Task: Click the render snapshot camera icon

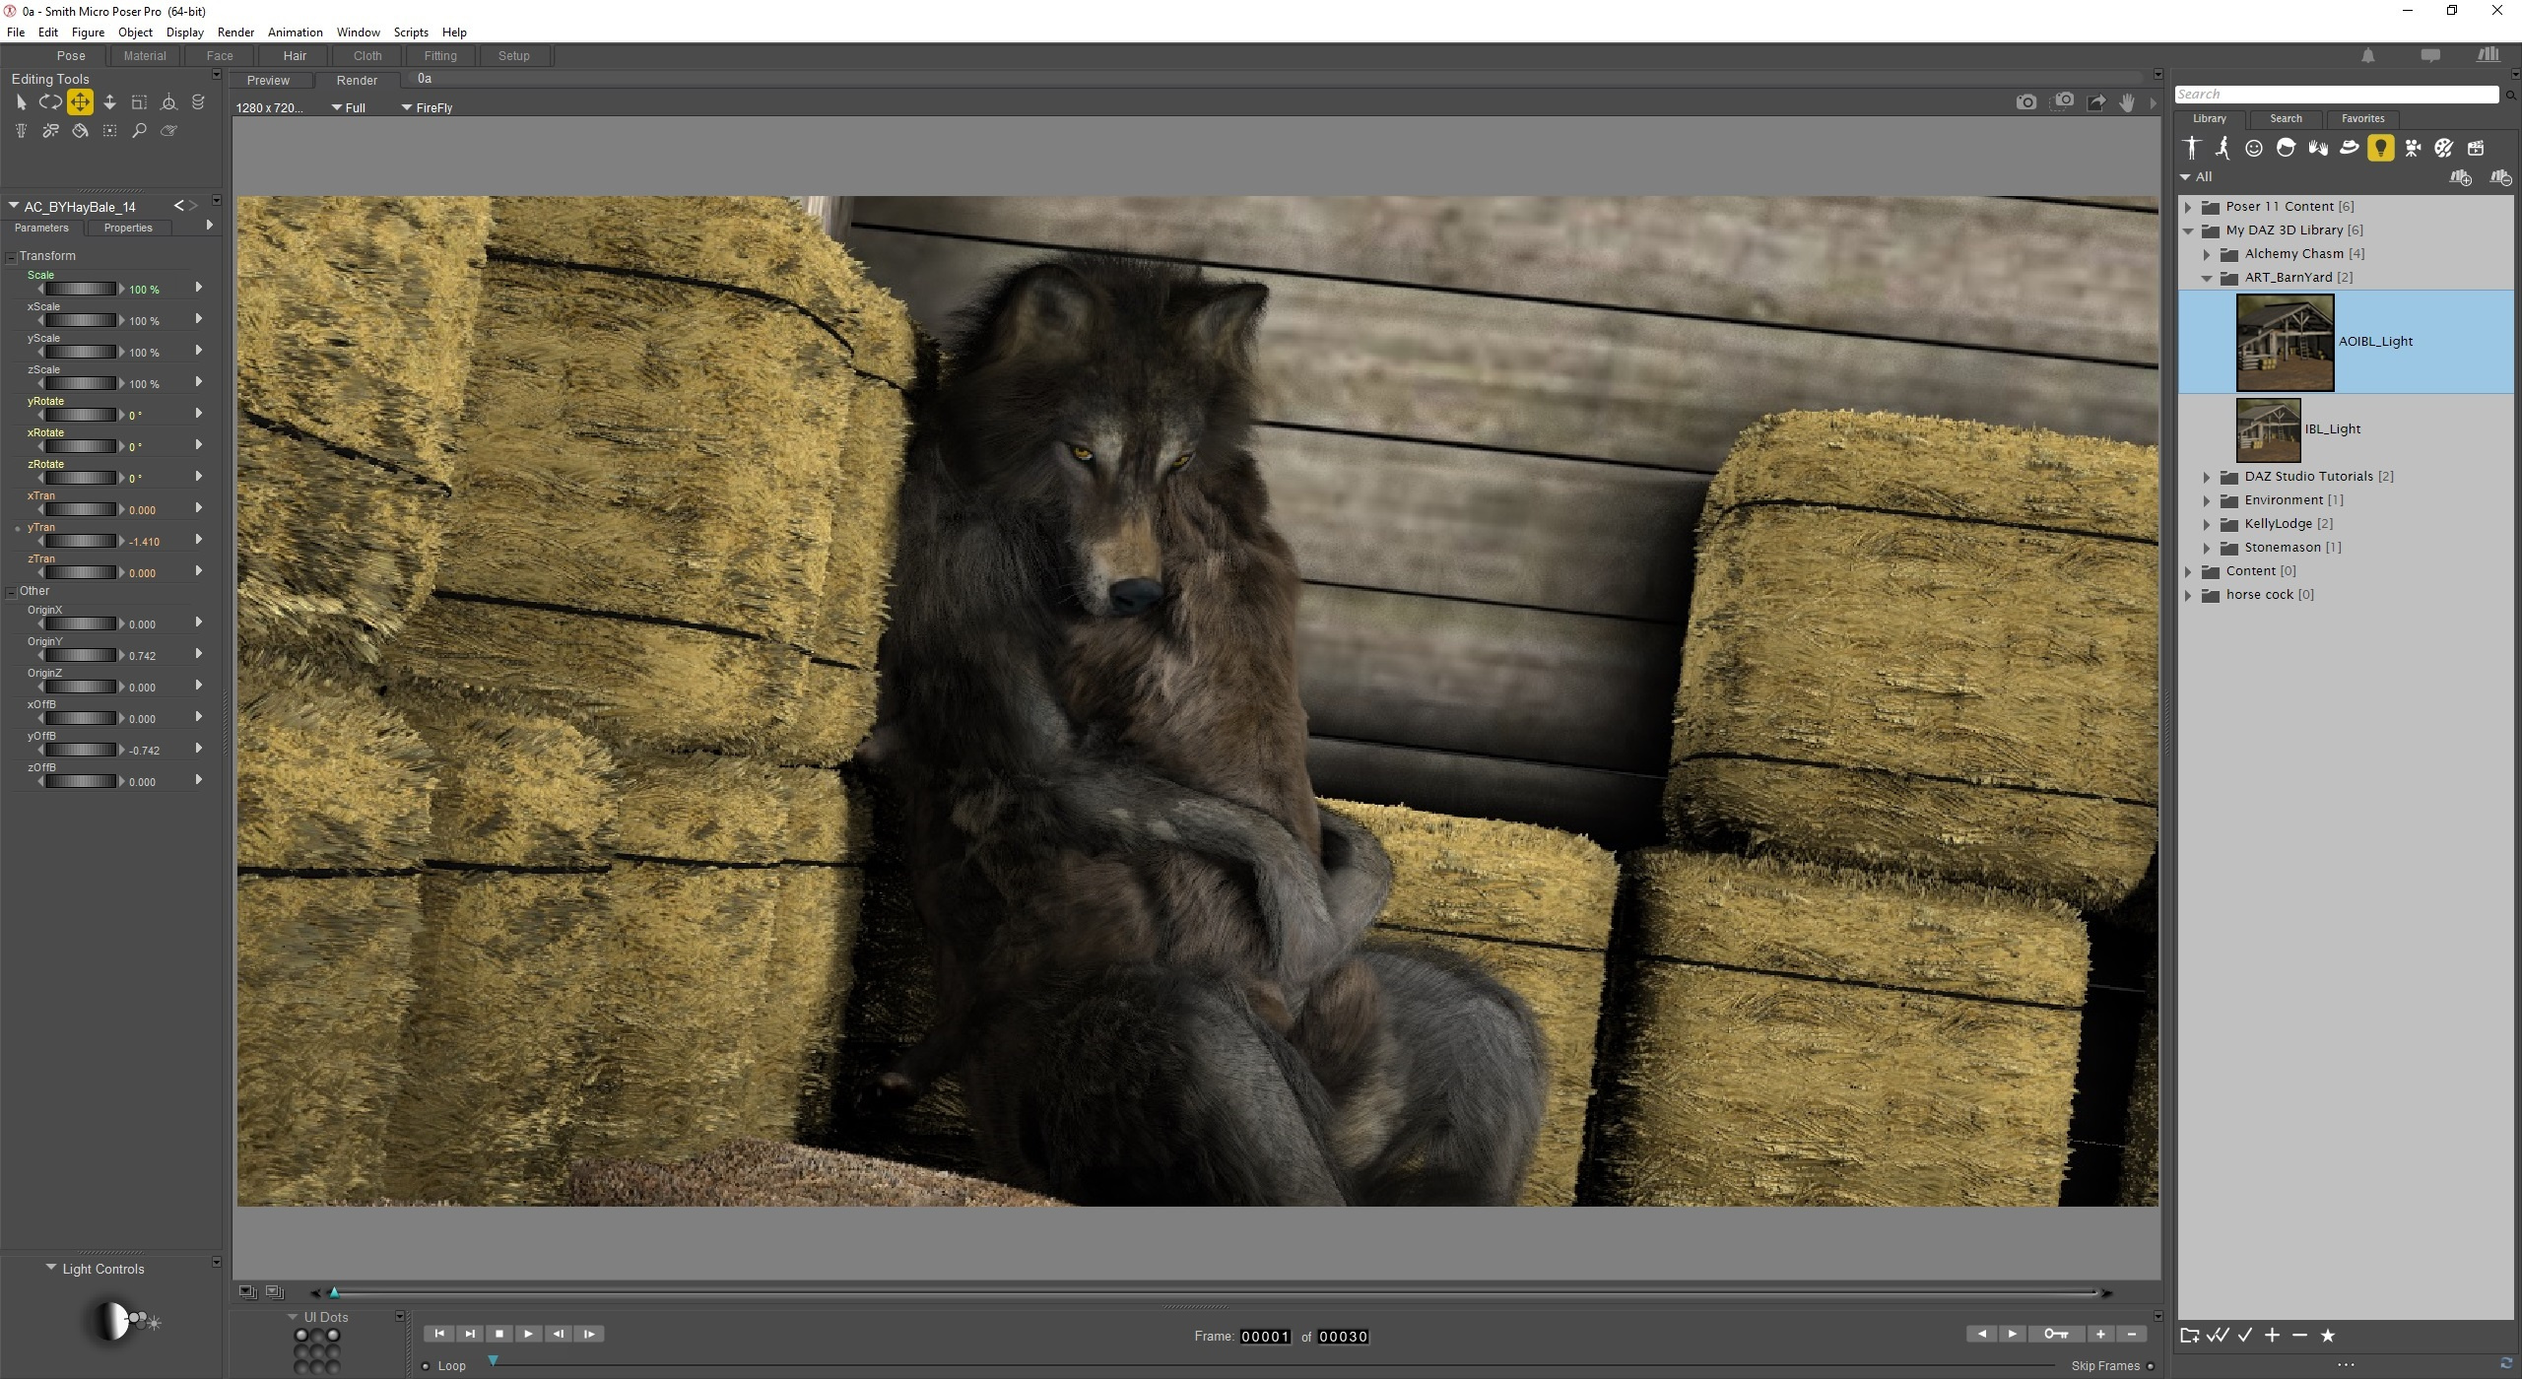Action: click(2026, 102)
